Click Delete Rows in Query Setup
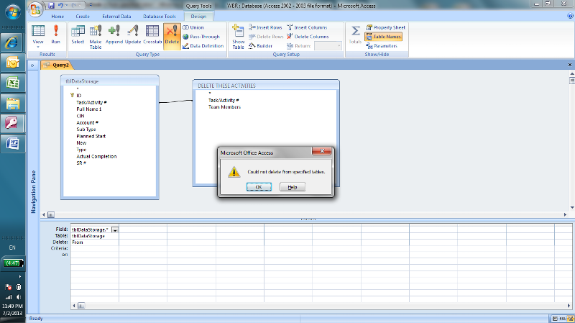Viewport: 575px width, 323px height. tap(266, 37)
